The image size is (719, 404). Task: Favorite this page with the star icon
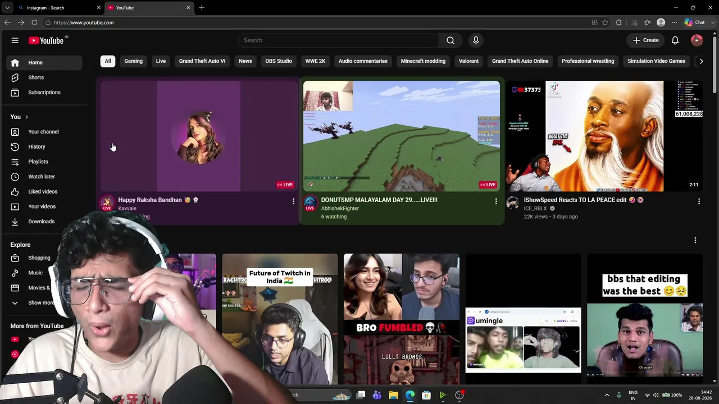click(605, 22)
